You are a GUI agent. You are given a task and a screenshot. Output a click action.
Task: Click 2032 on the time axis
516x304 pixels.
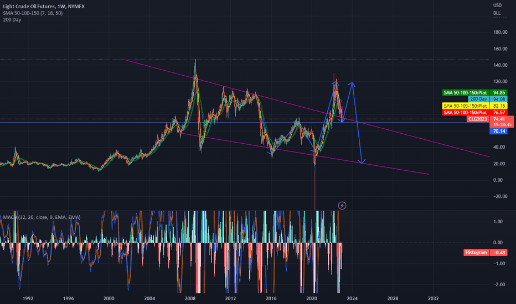coord(433,298)
